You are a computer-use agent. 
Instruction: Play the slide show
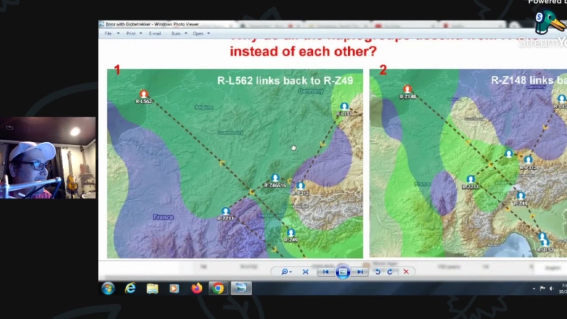click(343, 272)
